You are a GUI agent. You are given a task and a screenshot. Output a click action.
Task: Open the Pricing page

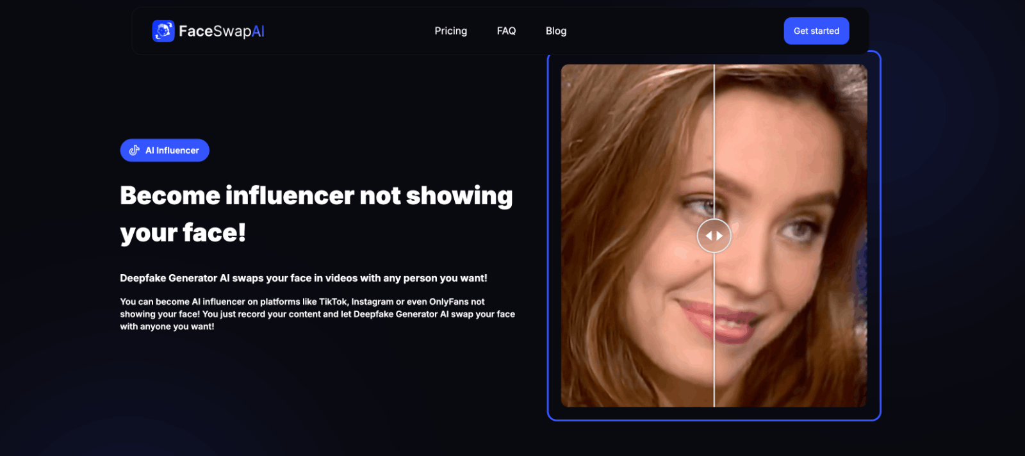click(x=451, y=31)
